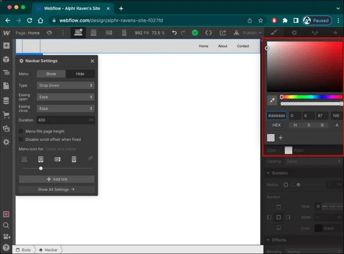
Task: Switch to mobile portrait breakpoint in toolbar
Action: (124, 33)
